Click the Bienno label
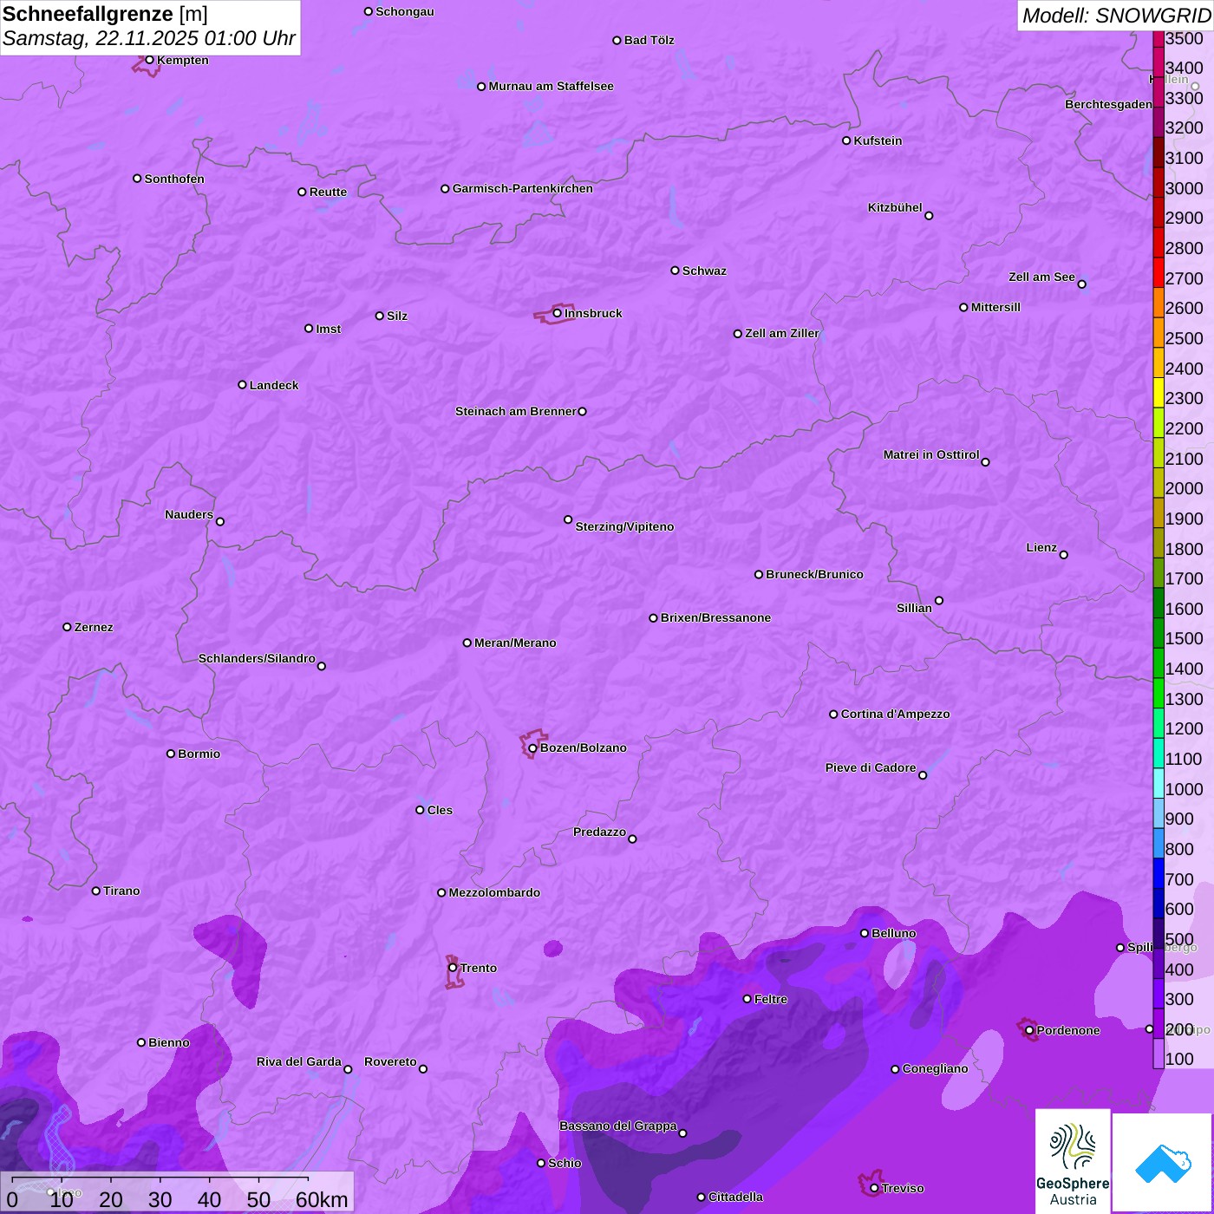The width and height of the screenshot is (1214, 1214). click(x=169, y=1042)
